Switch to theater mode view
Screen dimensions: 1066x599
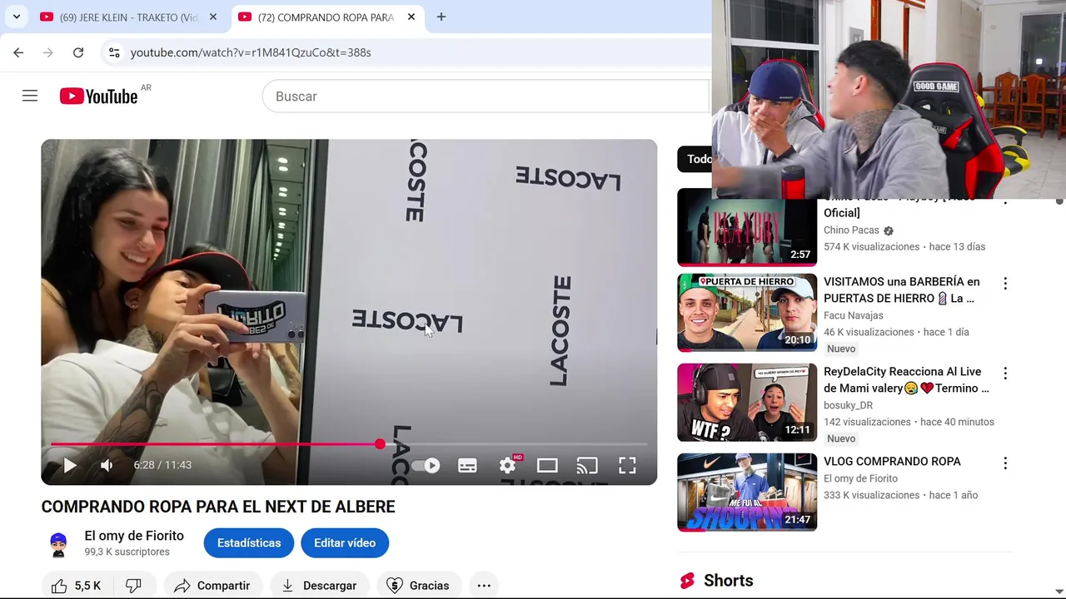click(547, 466)
